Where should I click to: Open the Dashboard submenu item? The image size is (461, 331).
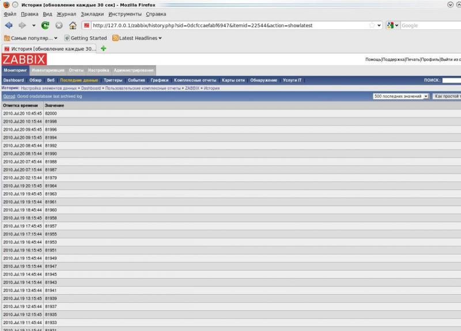(x=13, y=80)
